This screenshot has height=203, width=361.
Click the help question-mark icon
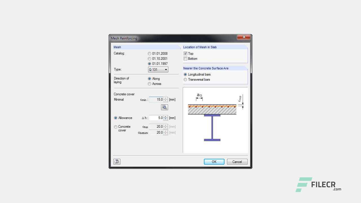pos(117,162)
